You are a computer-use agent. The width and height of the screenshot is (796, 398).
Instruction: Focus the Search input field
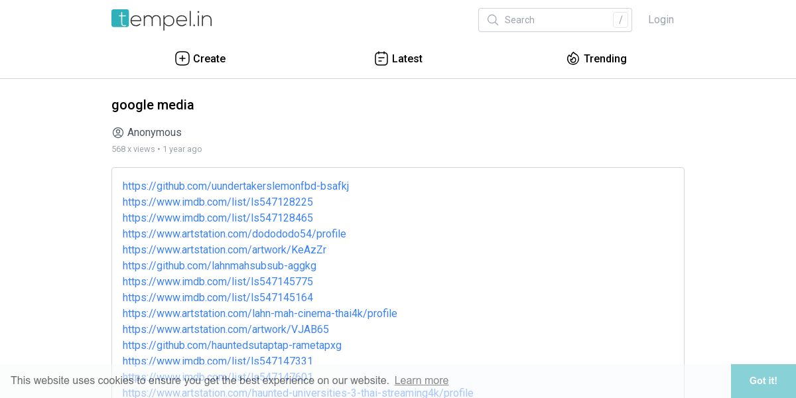click(555, 20)
